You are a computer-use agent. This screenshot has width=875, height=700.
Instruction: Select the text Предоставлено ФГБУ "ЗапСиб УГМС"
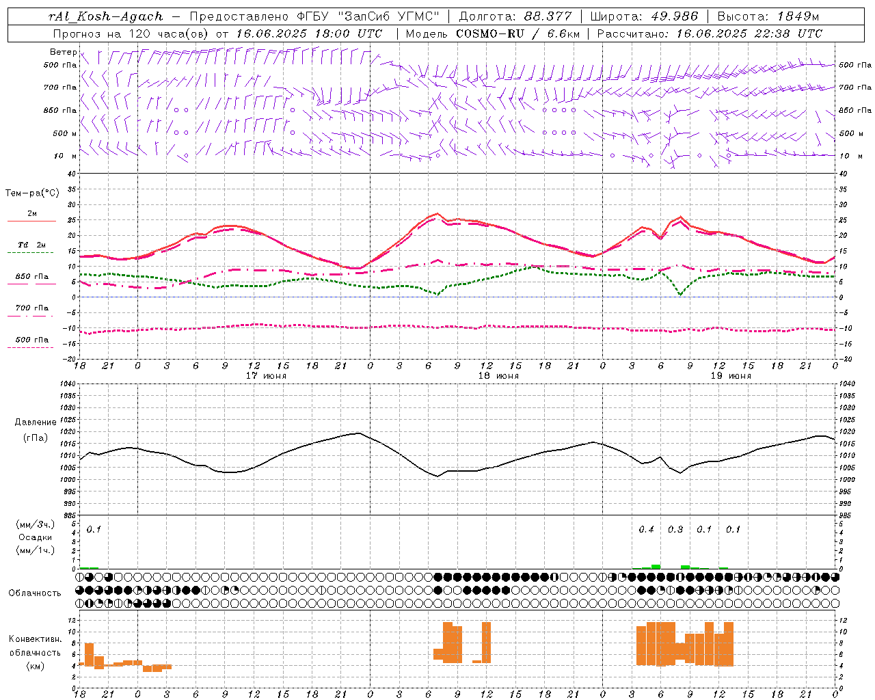pyautogui.click(x=314, y=16)
